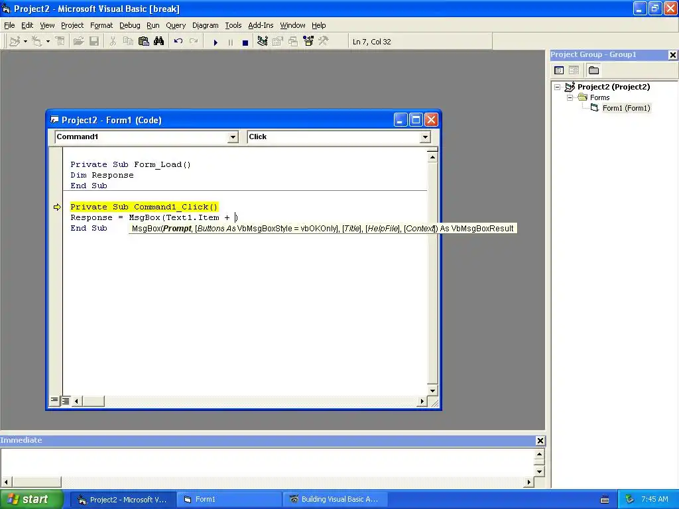Click Immediate window scroll down arrow
Screen dimensions: 679x509
click(x=539, y=471)
